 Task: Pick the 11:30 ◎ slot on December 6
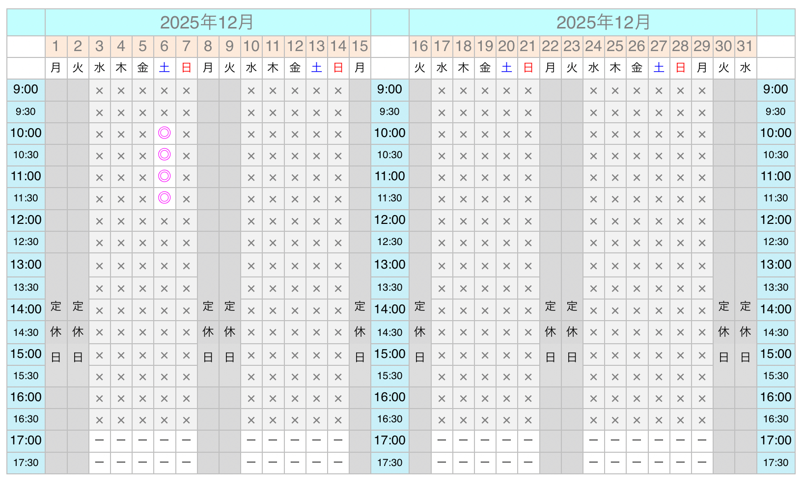(x=165, y=198)
